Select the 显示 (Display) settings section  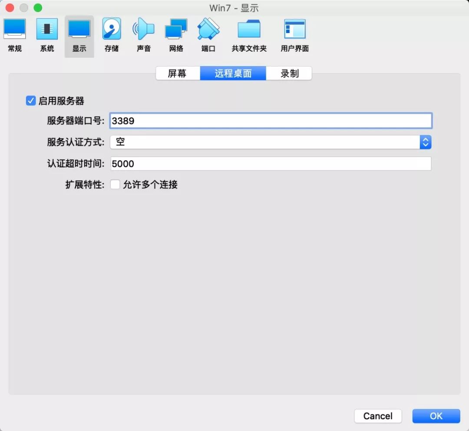click(79, 36)
